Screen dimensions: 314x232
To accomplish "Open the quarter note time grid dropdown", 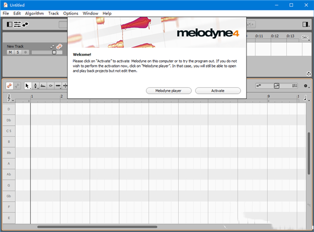I will [306, 97].
